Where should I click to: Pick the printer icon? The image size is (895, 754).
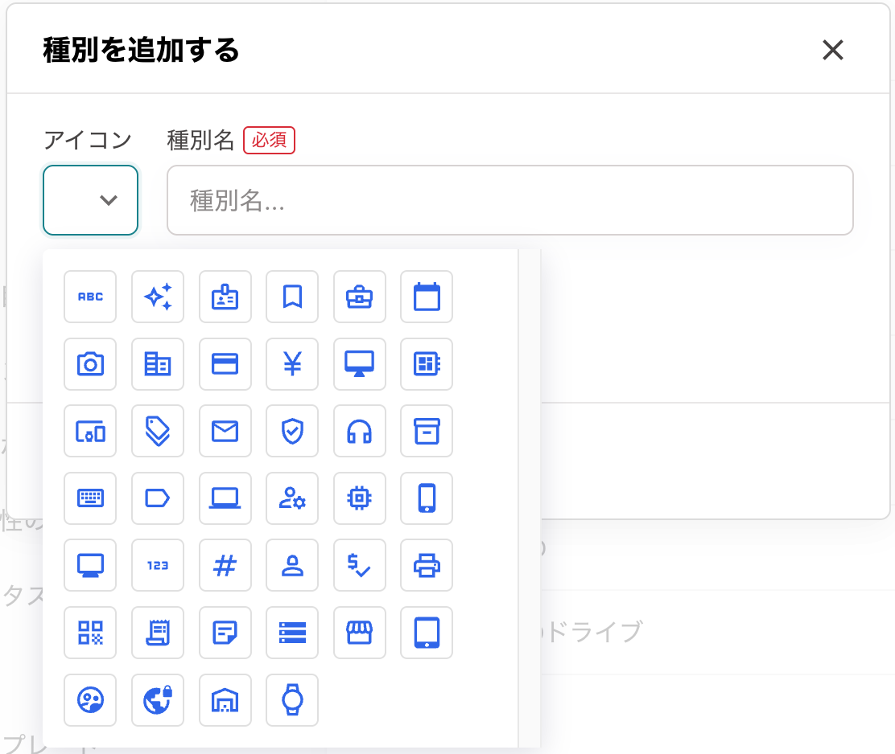[x=427, y=565]
